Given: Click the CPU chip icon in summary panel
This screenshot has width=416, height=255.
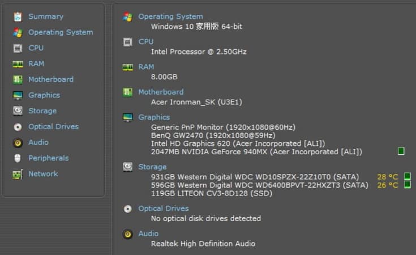Looking at the screenshot, I should [x=127, y=42].
